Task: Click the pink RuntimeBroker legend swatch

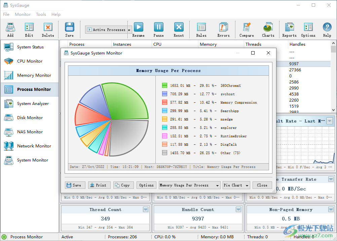Action: (164, 136)
